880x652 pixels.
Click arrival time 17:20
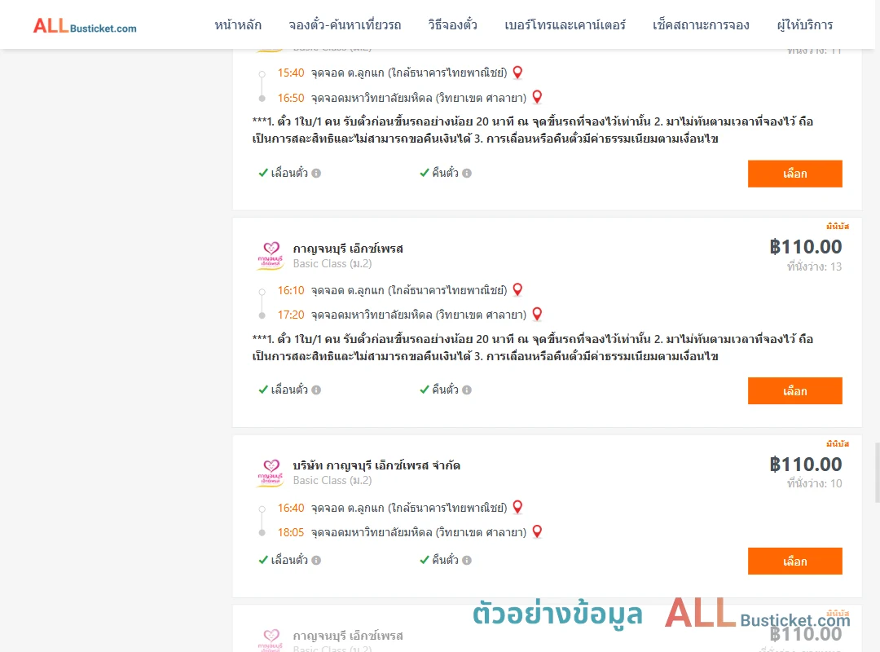[x=291, y=315]
